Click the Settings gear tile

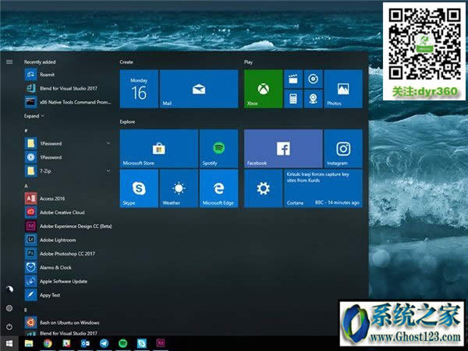tap(264, 189)
